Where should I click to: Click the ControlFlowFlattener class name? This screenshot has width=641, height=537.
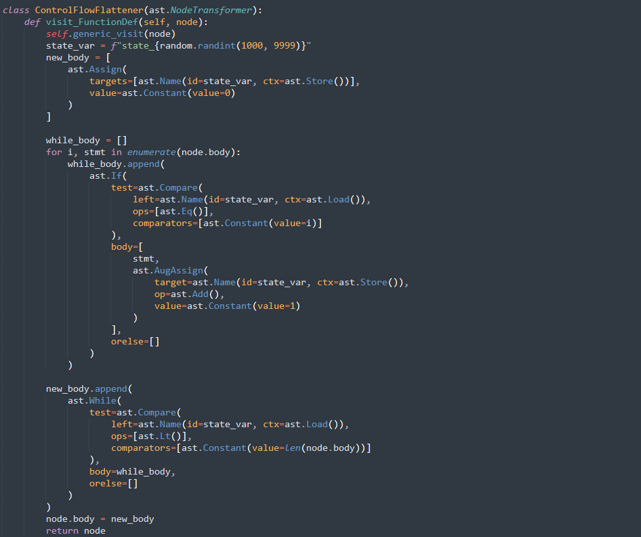click(x=89, y=11)
